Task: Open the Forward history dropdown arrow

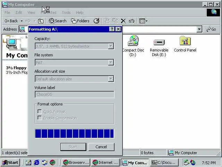Action: tap(34, 21)
